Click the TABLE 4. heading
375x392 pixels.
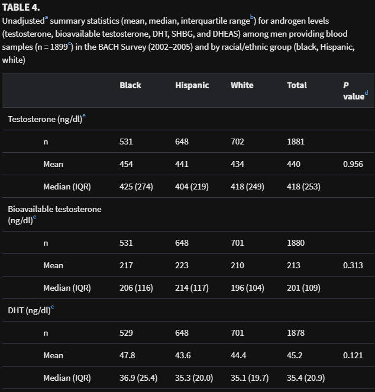pos(21,8)
